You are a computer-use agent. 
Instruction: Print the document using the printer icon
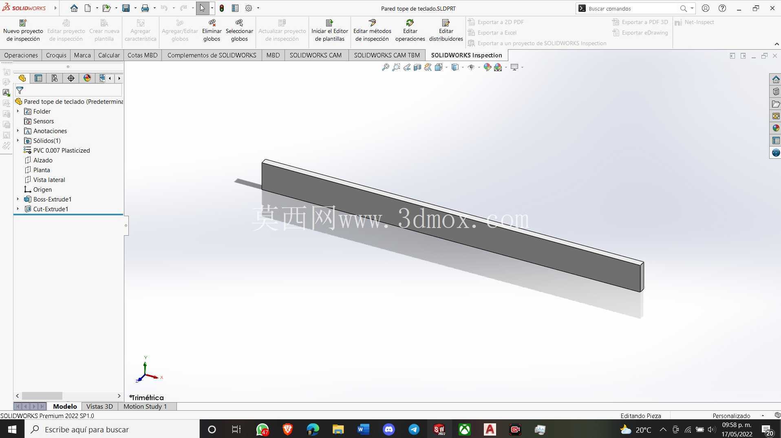point(145,8)
